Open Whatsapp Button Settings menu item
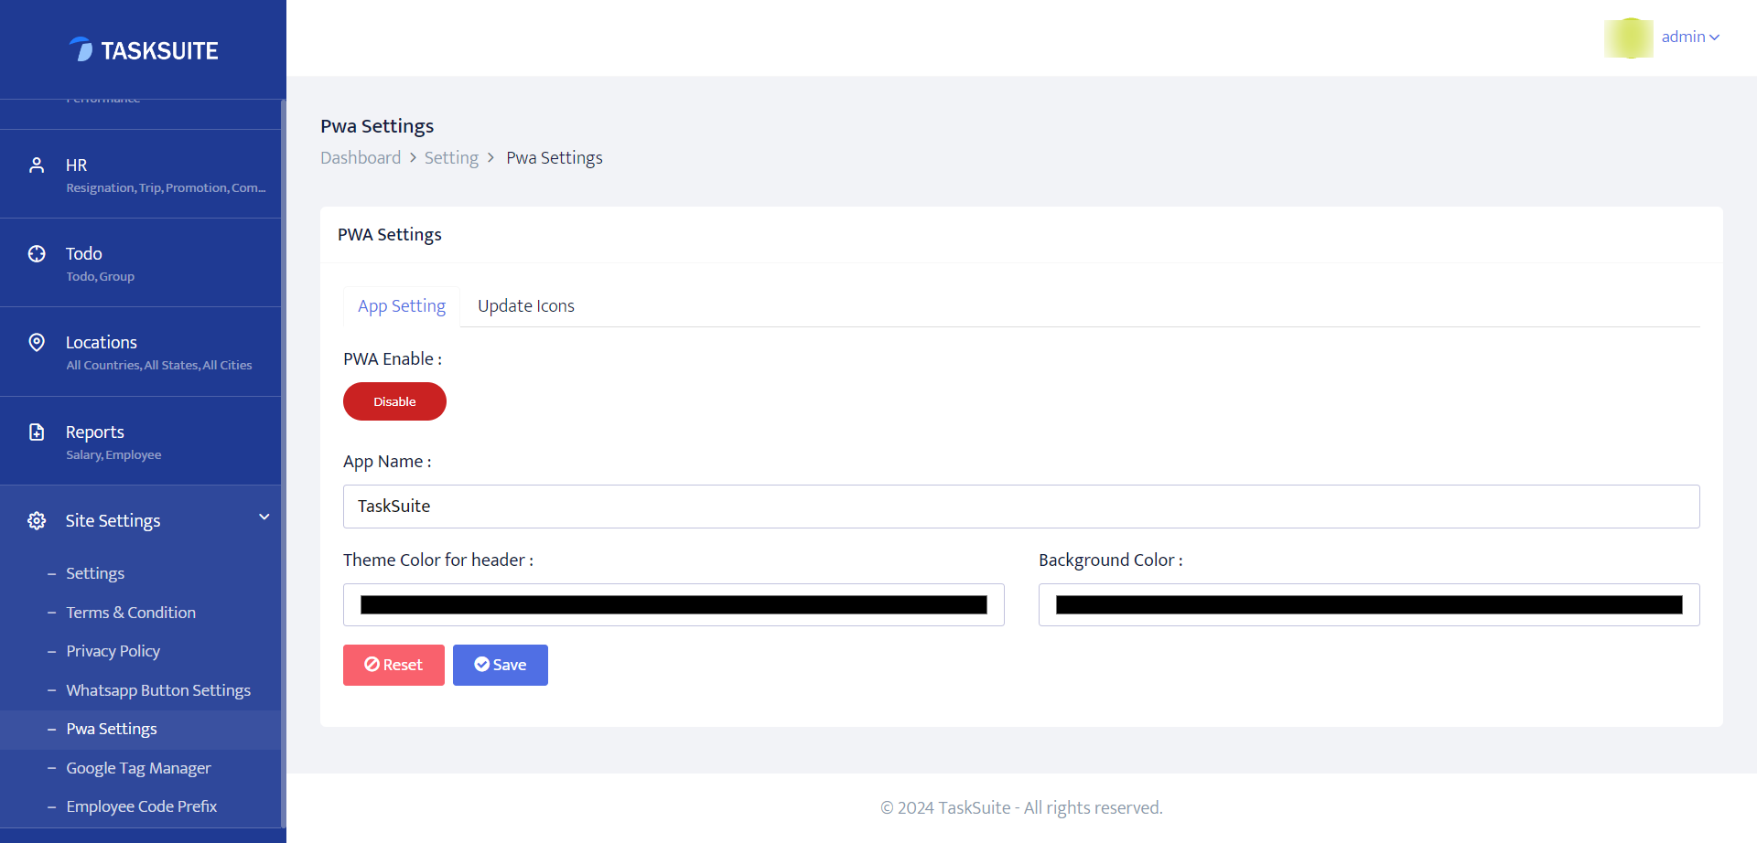This screenshot has height=843, width=1757. [158, 690]
